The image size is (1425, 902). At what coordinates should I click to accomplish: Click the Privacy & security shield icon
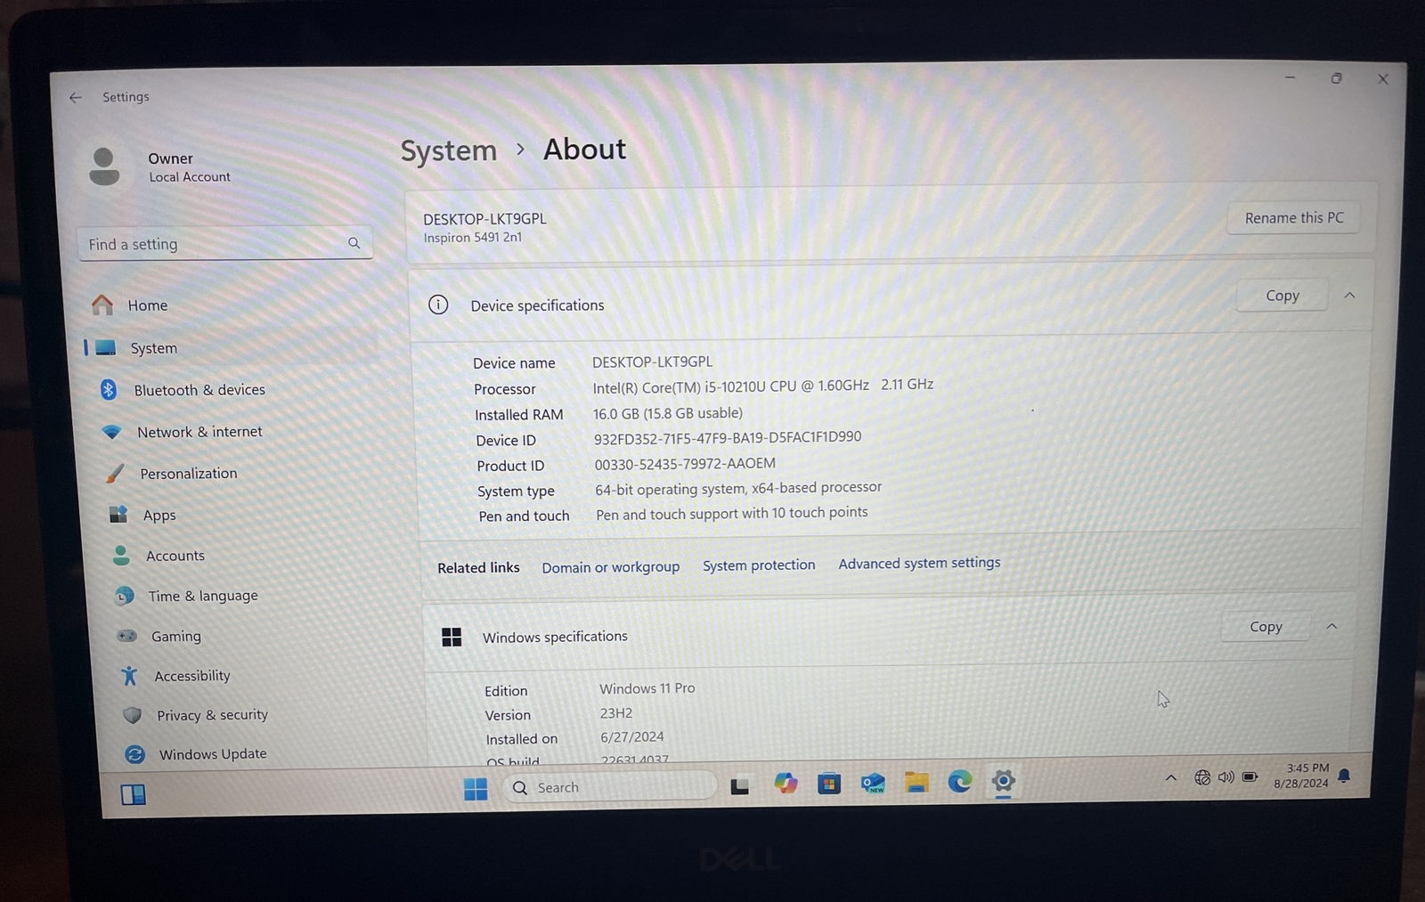point(133,715)
